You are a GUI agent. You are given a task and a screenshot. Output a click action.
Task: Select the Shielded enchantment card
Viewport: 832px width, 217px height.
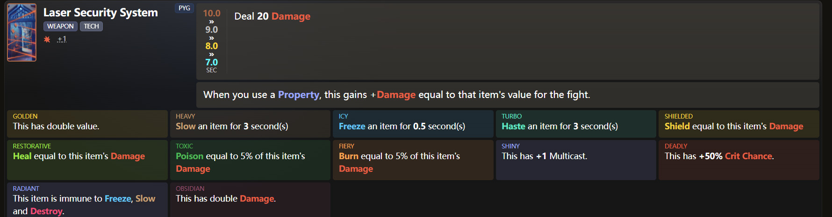pos(739,123)
